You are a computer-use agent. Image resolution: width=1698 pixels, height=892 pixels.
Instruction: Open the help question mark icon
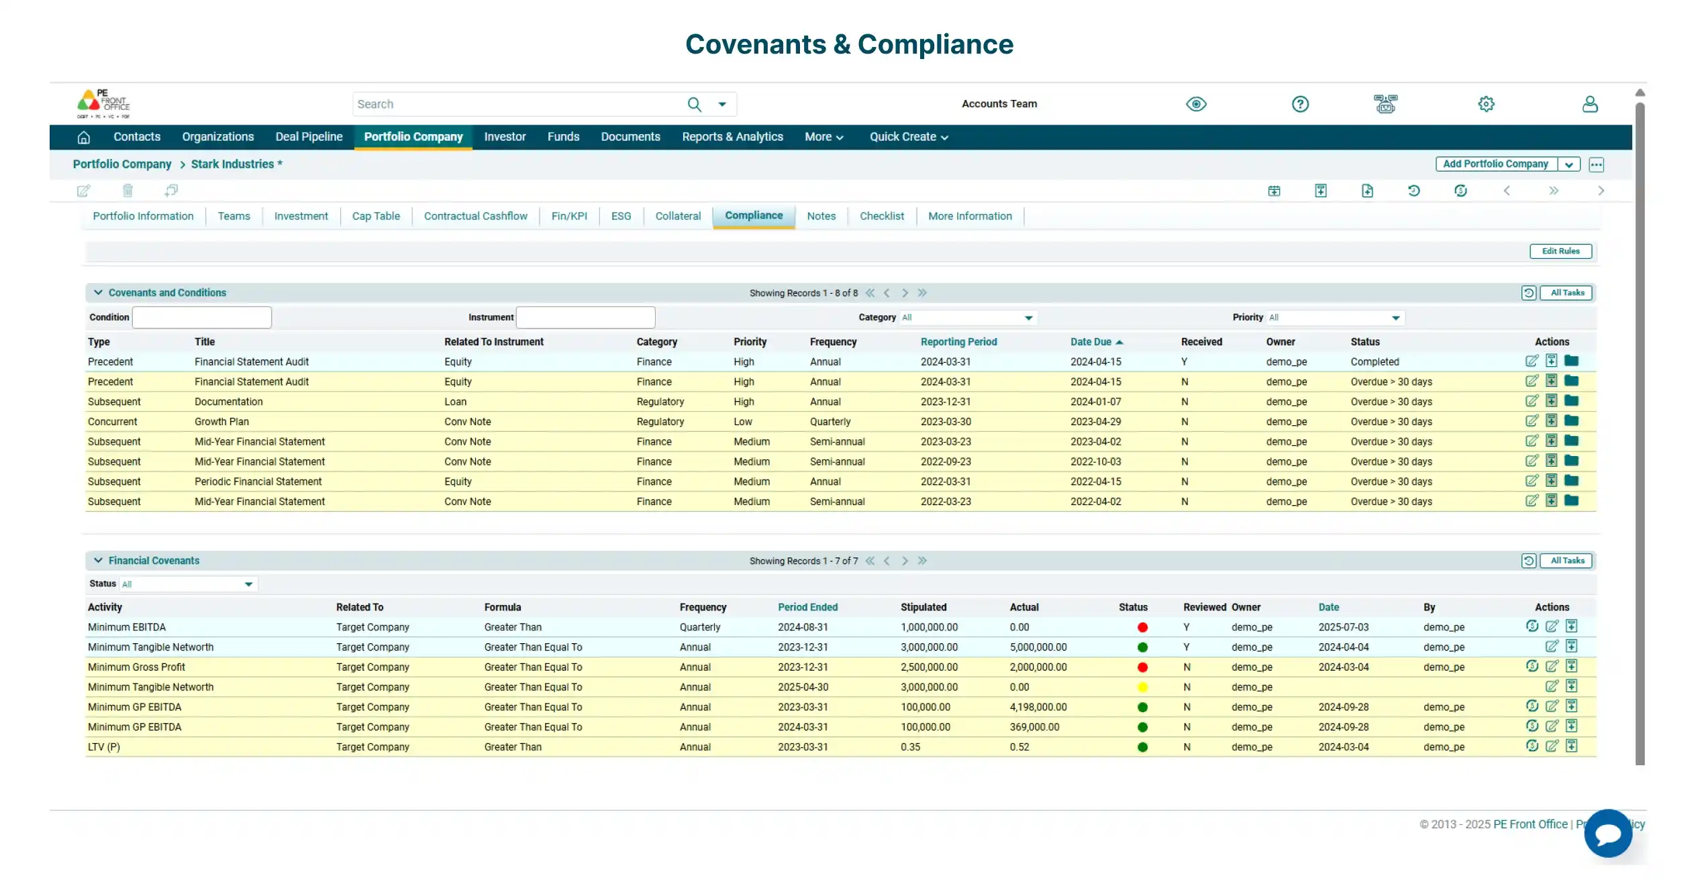tap(1300, 104)
